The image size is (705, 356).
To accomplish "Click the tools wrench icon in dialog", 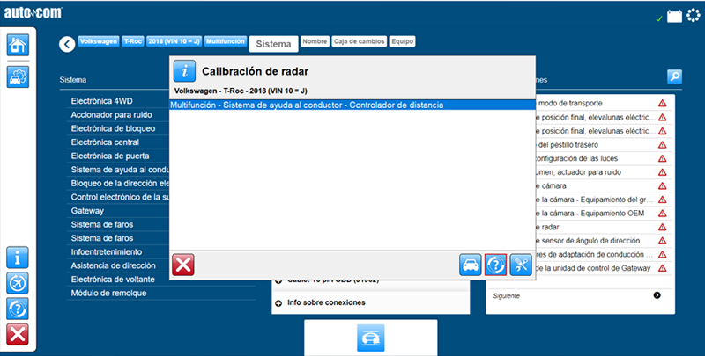I will coord(521,265).
